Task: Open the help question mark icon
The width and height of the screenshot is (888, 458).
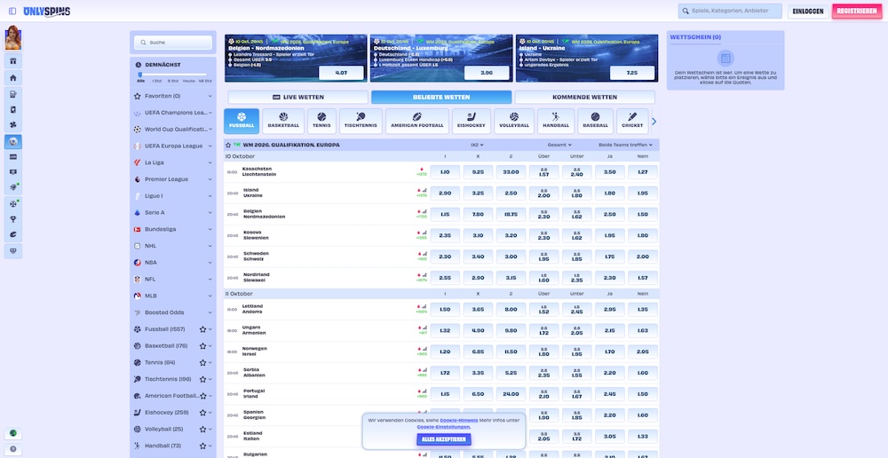Action: [x=13, y=449]
